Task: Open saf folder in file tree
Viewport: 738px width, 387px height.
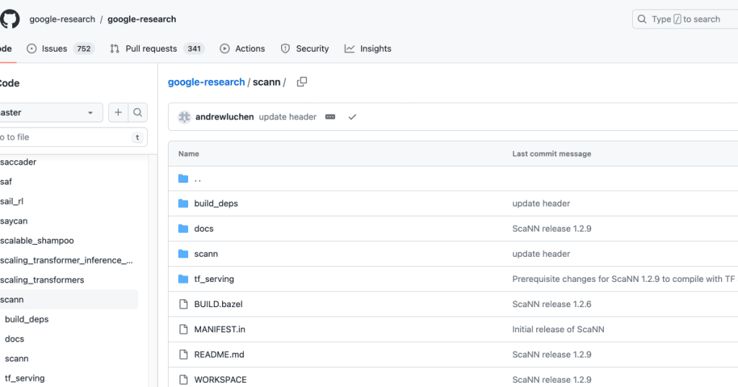Action: tap(6, 182)
